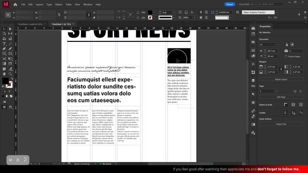Viewport: 308px width, 173px height.
Task: Open the Object menu
Action: [x=59, y=4]
